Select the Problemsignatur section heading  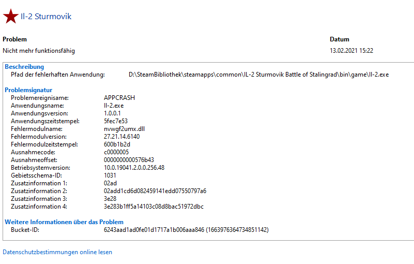pyautogui.click(x=28, y=90)
